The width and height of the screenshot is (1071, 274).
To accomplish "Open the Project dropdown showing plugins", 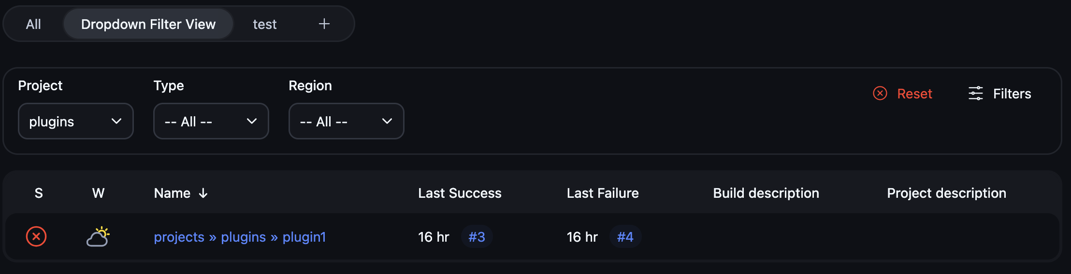I will (76, 121).
